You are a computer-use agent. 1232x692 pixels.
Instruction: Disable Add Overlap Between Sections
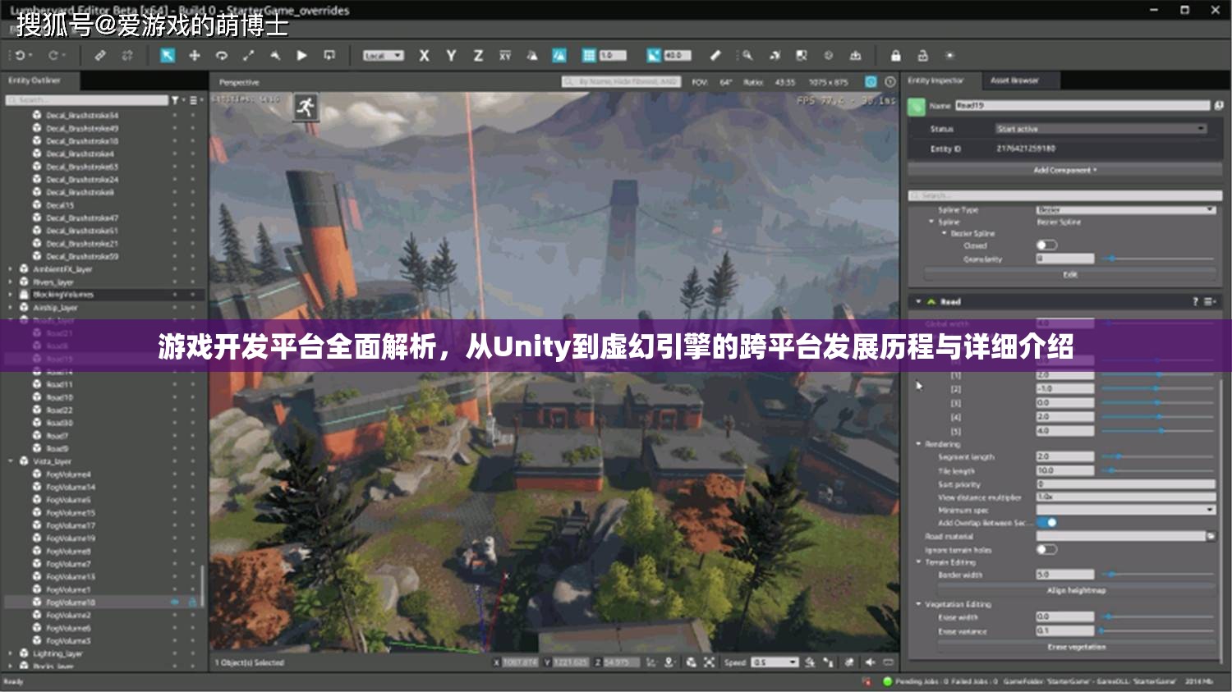(x=1047, y=523)
